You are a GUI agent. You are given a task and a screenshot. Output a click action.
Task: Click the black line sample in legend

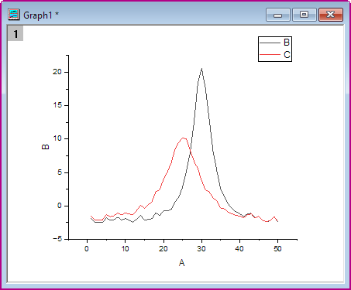click(270, 43)
